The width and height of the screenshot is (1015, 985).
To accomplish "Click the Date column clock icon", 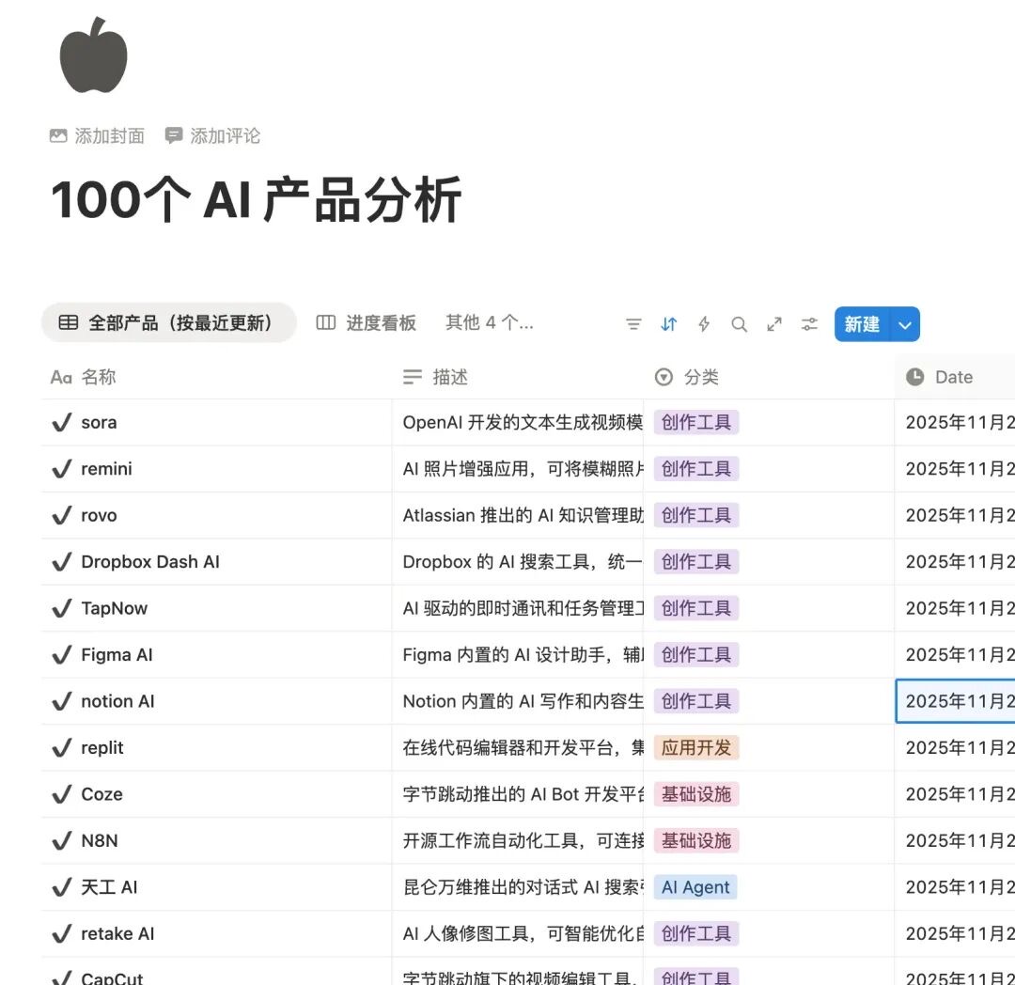I will pos(914,377).
